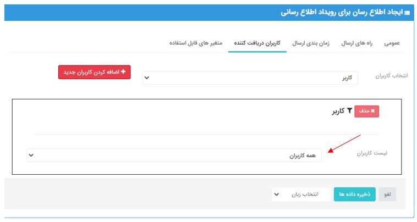Switch to the راه های ارسال tab
The width and height of the screenshot is (417, 222).
(x=357, y=43)
